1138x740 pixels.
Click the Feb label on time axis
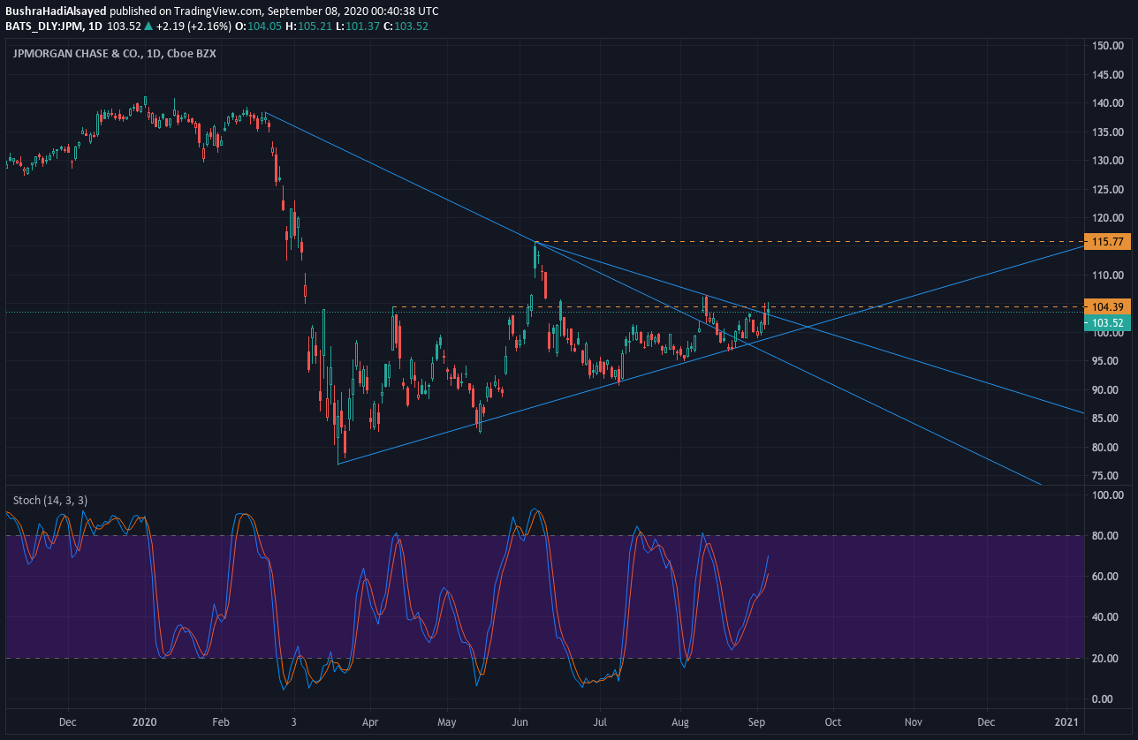click(x=222, y=721)
